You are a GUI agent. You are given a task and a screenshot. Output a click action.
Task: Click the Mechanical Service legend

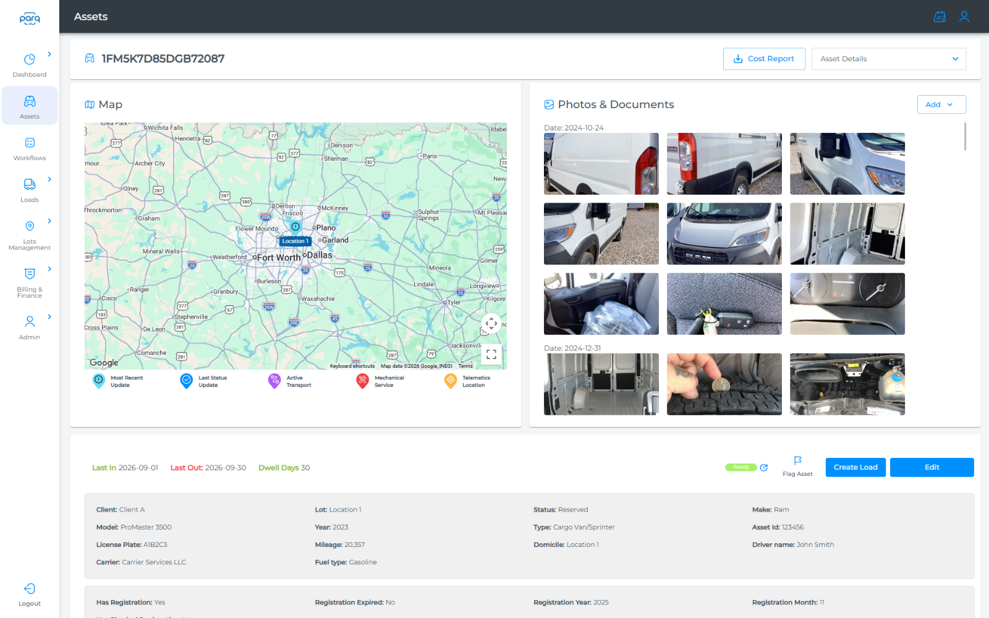pos(380,381)
